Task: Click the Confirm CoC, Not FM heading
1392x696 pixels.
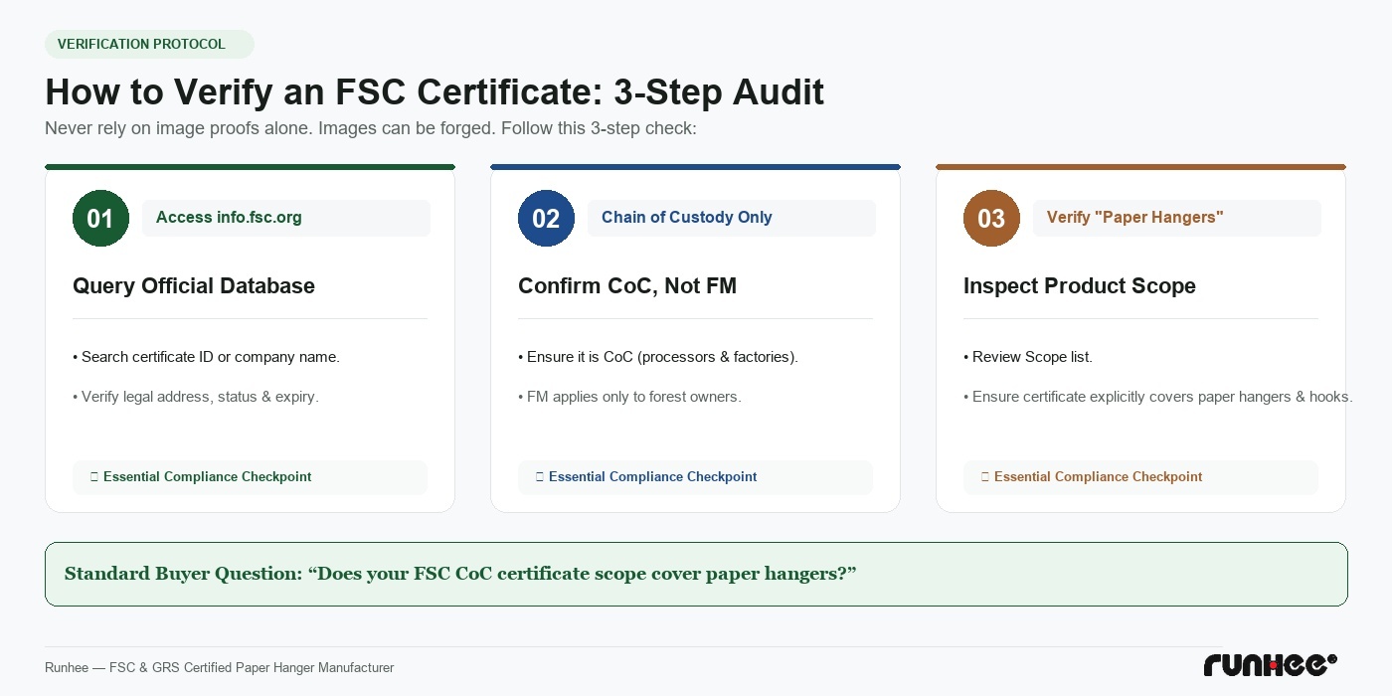Action: pos(627,286)
